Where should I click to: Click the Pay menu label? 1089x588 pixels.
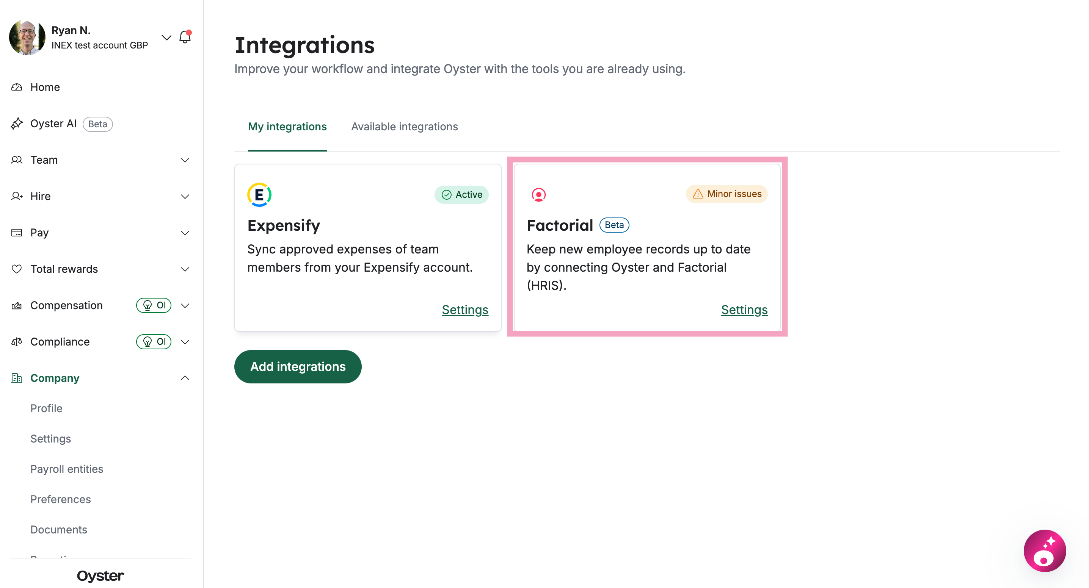39,232
